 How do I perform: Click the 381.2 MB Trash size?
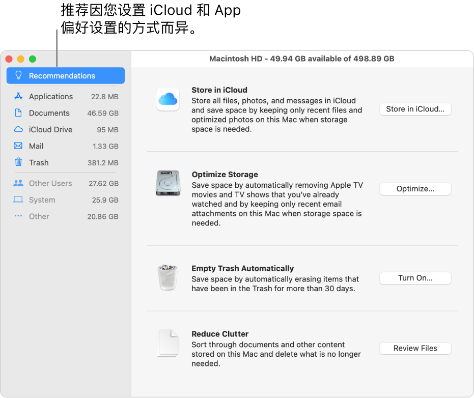[x=103, y=162]
